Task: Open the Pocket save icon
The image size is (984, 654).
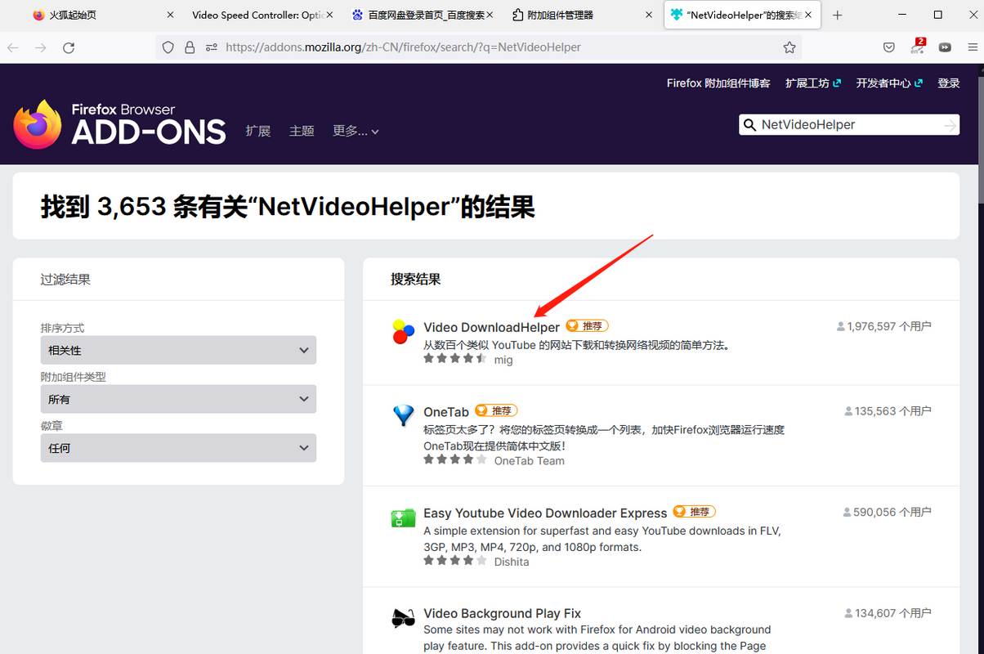Action: click(x=889, y=47)
